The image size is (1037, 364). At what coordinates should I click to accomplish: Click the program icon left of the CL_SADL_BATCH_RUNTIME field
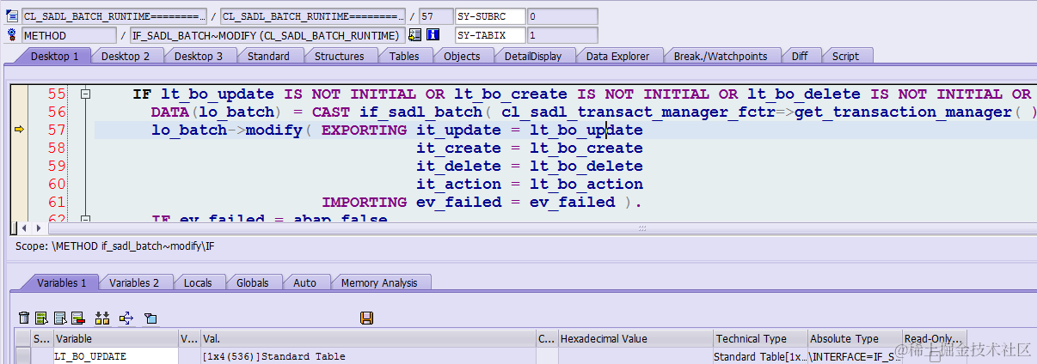click(x=12, y=16)
